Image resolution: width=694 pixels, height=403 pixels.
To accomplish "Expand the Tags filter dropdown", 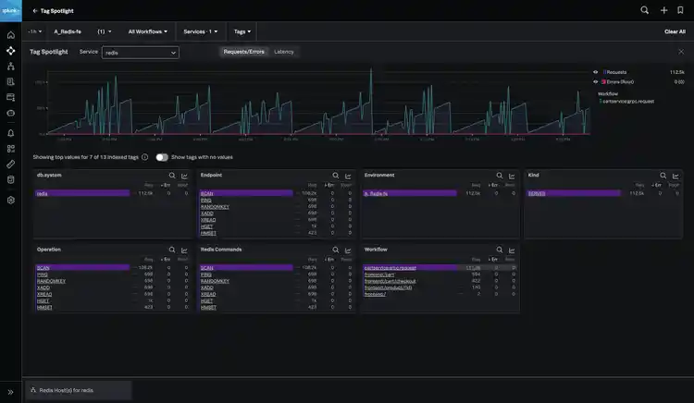I will [242, 31].
